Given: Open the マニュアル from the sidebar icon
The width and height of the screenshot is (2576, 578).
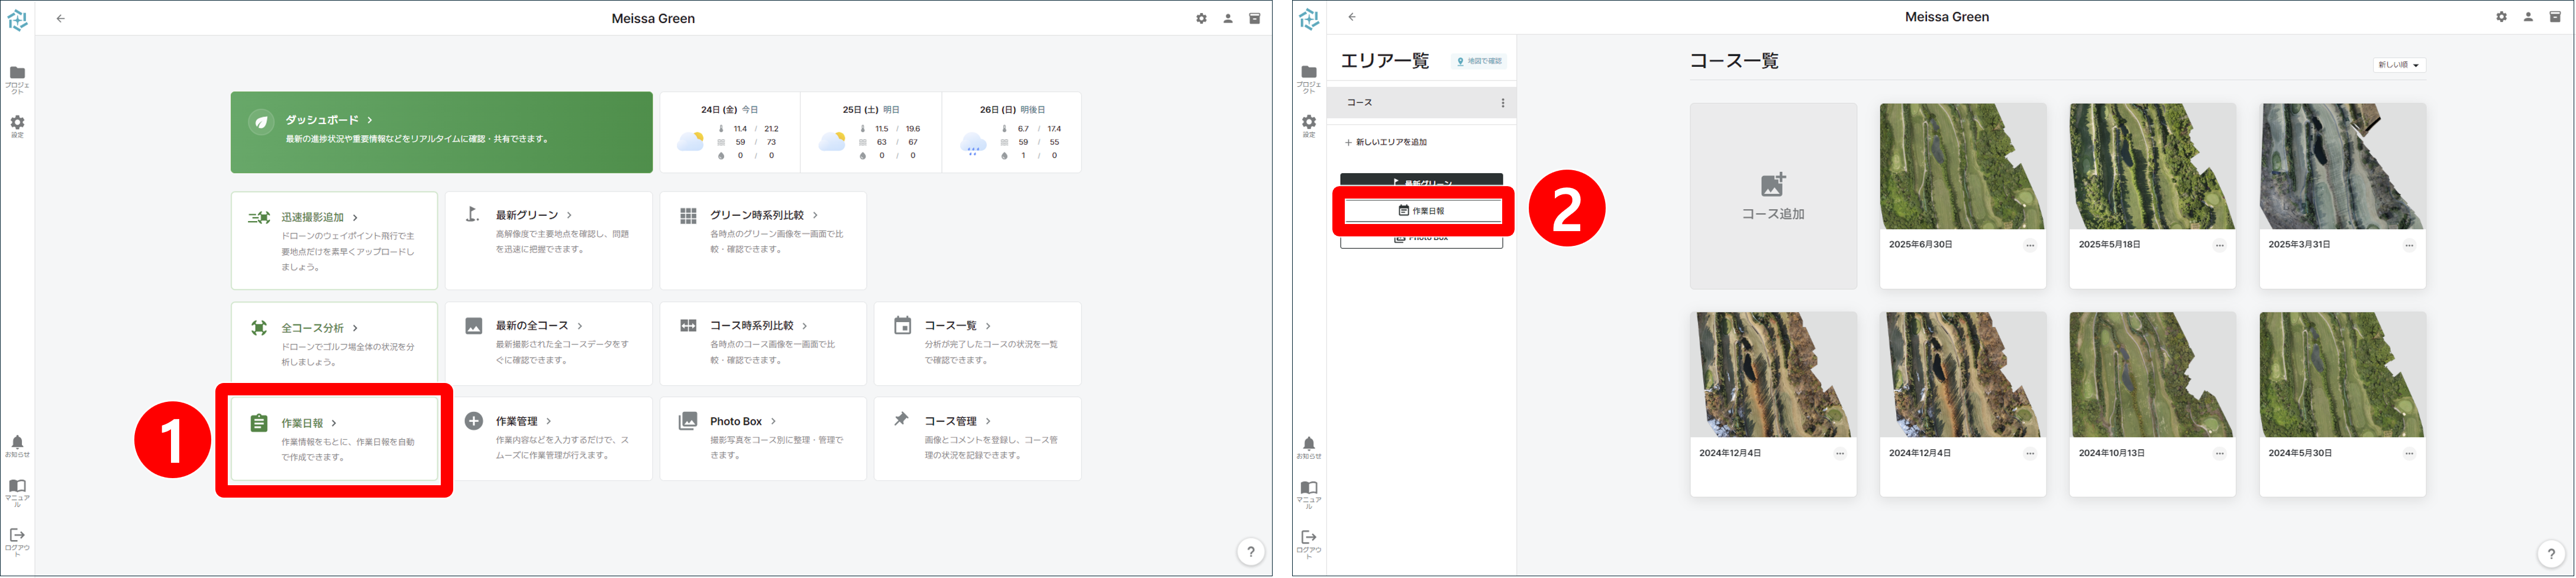Looking at the screenshot, I should pyautogui.click(x=17, y=488).
